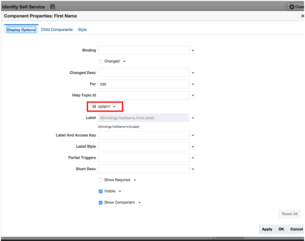The image size is (305, 241).
Task: Open the For field dropdown arrow
Action: [x=193, y=84]
